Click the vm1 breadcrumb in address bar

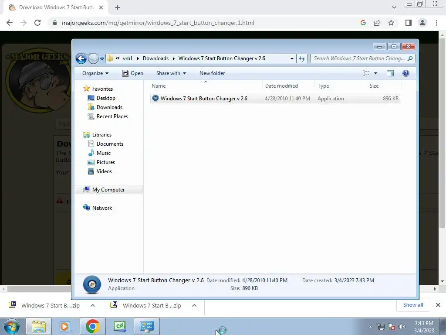[x=128, y=58]
